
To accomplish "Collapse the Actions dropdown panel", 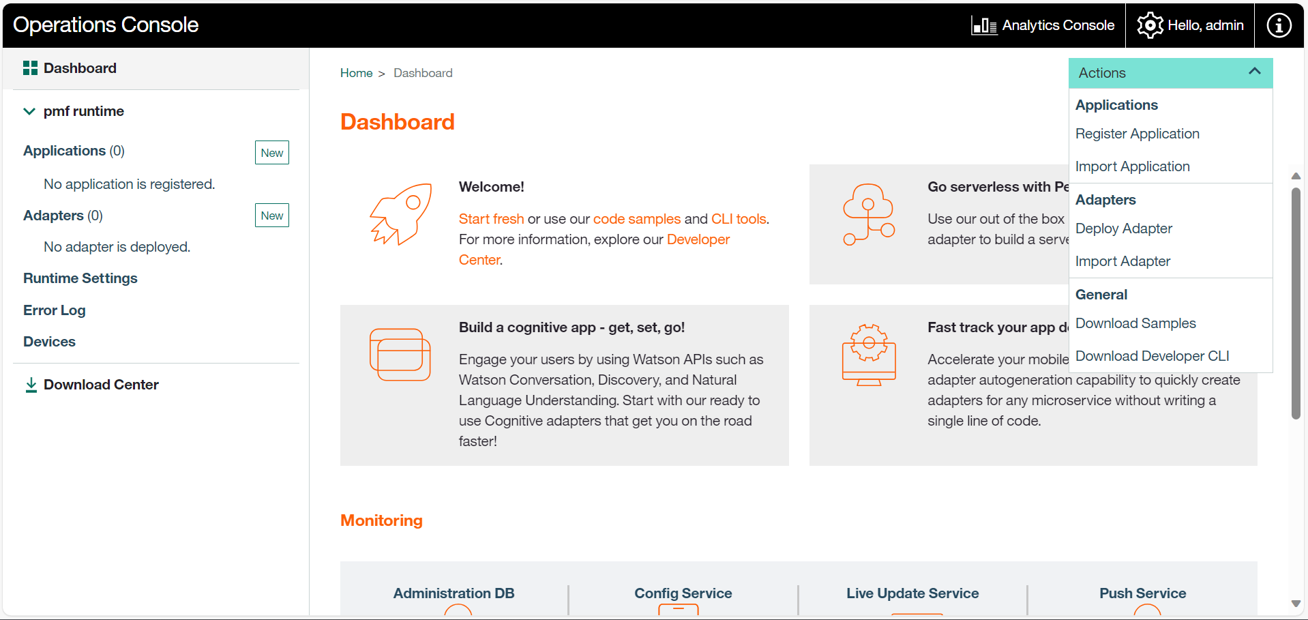I will tap(1170, 73).
